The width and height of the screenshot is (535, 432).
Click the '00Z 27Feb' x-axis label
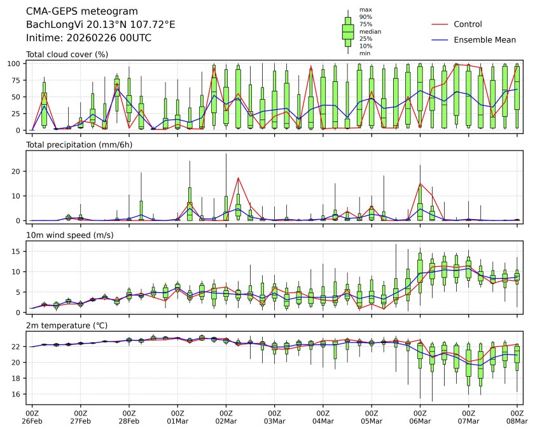pos(81,417)
